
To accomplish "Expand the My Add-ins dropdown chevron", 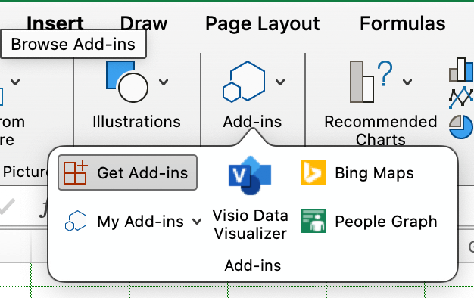I will click(x=197, y=222).
